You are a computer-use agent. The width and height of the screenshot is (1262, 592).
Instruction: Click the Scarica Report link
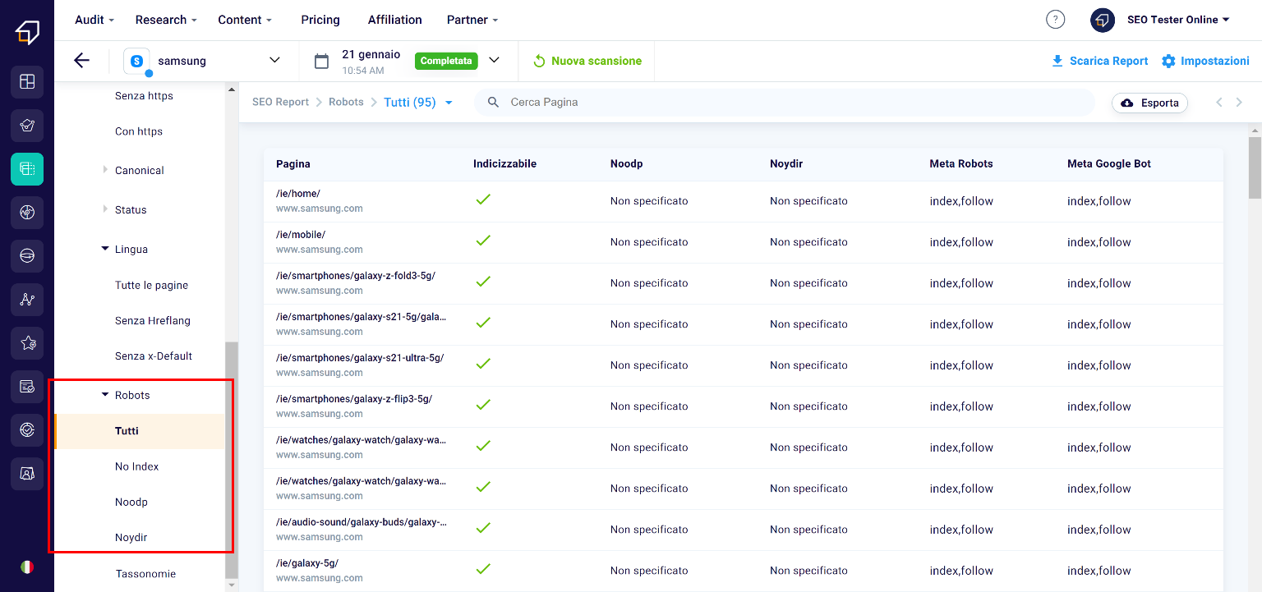[x=1099, y=61]
